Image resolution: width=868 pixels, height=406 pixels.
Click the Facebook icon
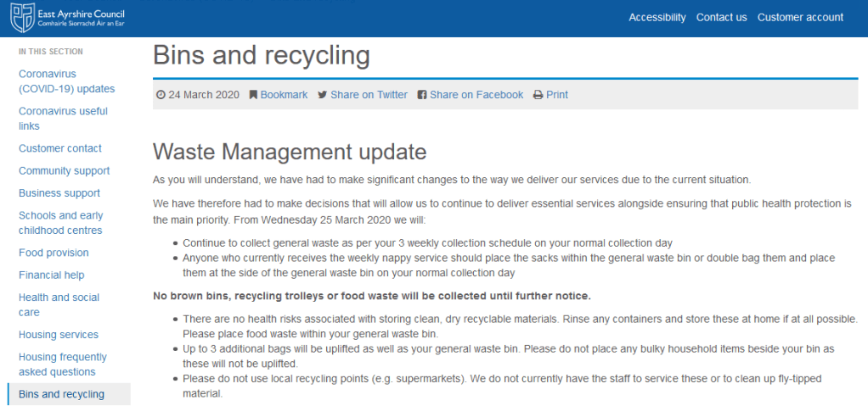422,95
